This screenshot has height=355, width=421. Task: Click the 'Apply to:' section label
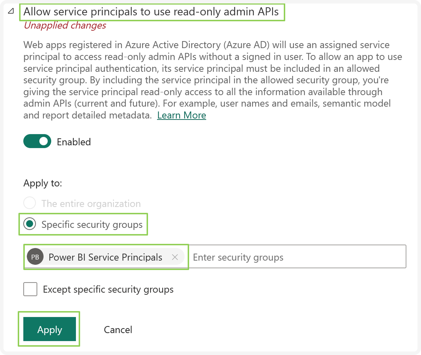coord(42,183)
